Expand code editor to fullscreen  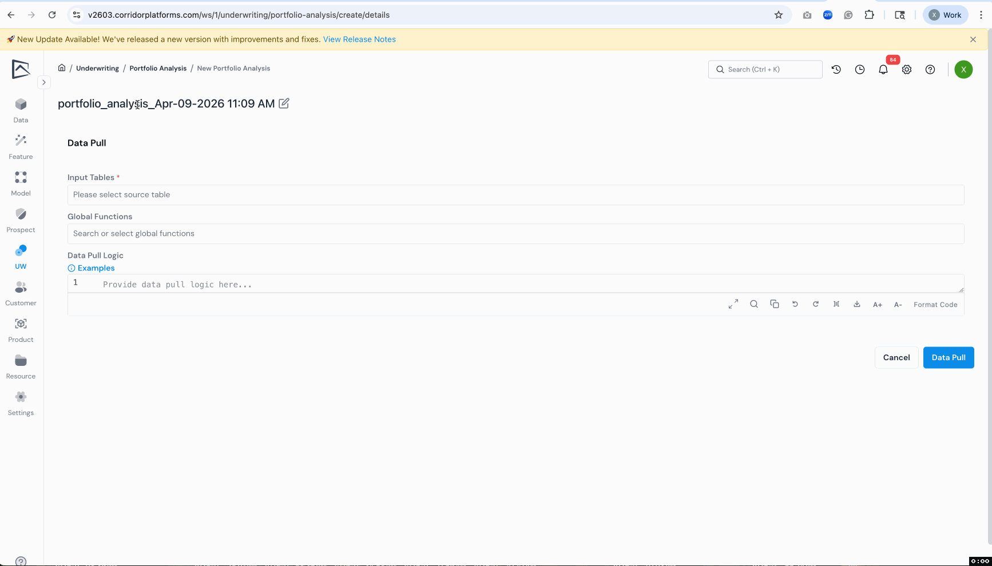click(x=733, y=304)
